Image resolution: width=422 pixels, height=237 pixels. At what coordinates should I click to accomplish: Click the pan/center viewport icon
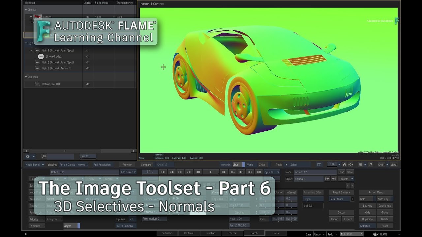(x=350, y=165)
